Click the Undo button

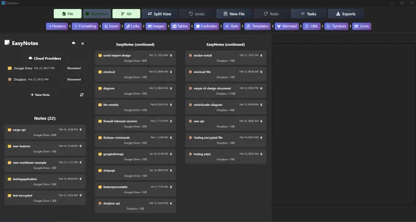coord(196,14)
